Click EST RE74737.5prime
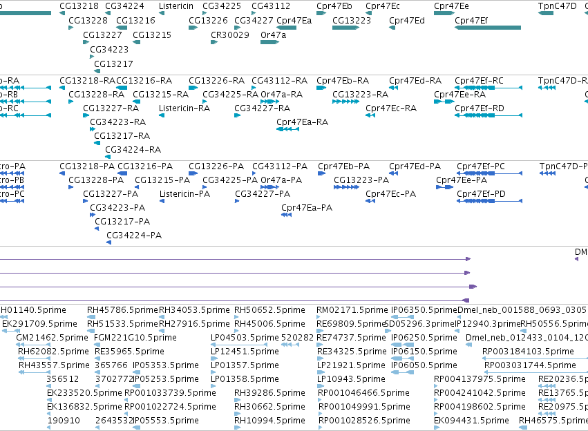Screen dimensions: 588x431 [x=352, y=338]
